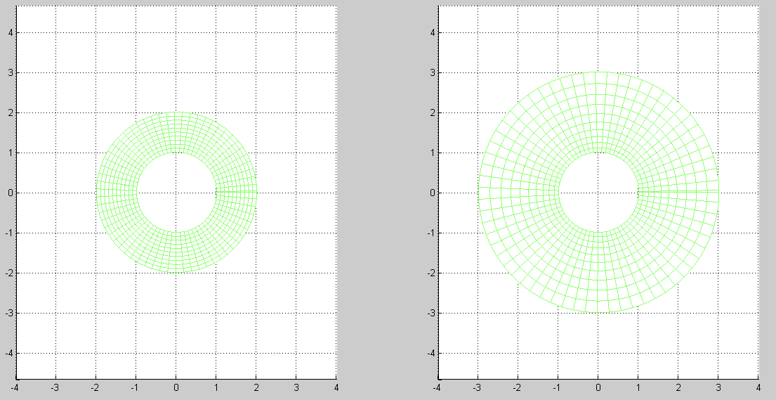
Task: Click x-axis tick label 2 on the right plot
Action: pyautogui.click(x=678, y=387)
